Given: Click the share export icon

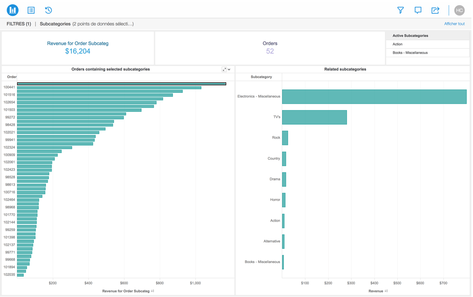Looking at the screenshot, I should tap(435, 10).
